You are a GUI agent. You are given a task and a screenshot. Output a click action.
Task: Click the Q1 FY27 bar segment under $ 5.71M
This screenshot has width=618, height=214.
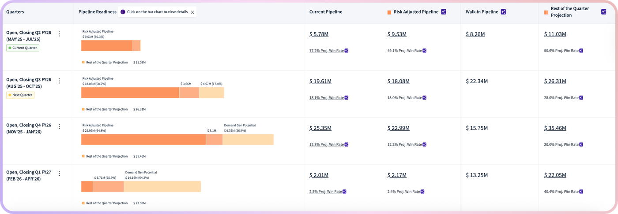(x=108, y=186)
